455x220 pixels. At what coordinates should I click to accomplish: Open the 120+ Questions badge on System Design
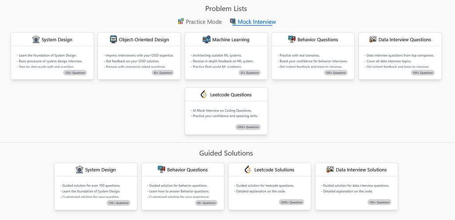click(x=75, y=73)
